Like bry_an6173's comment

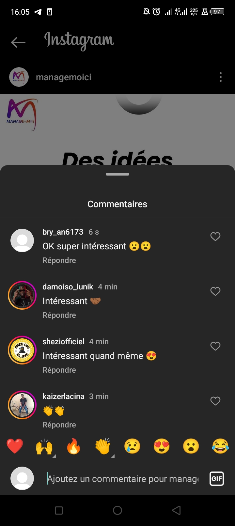(215, 237)
